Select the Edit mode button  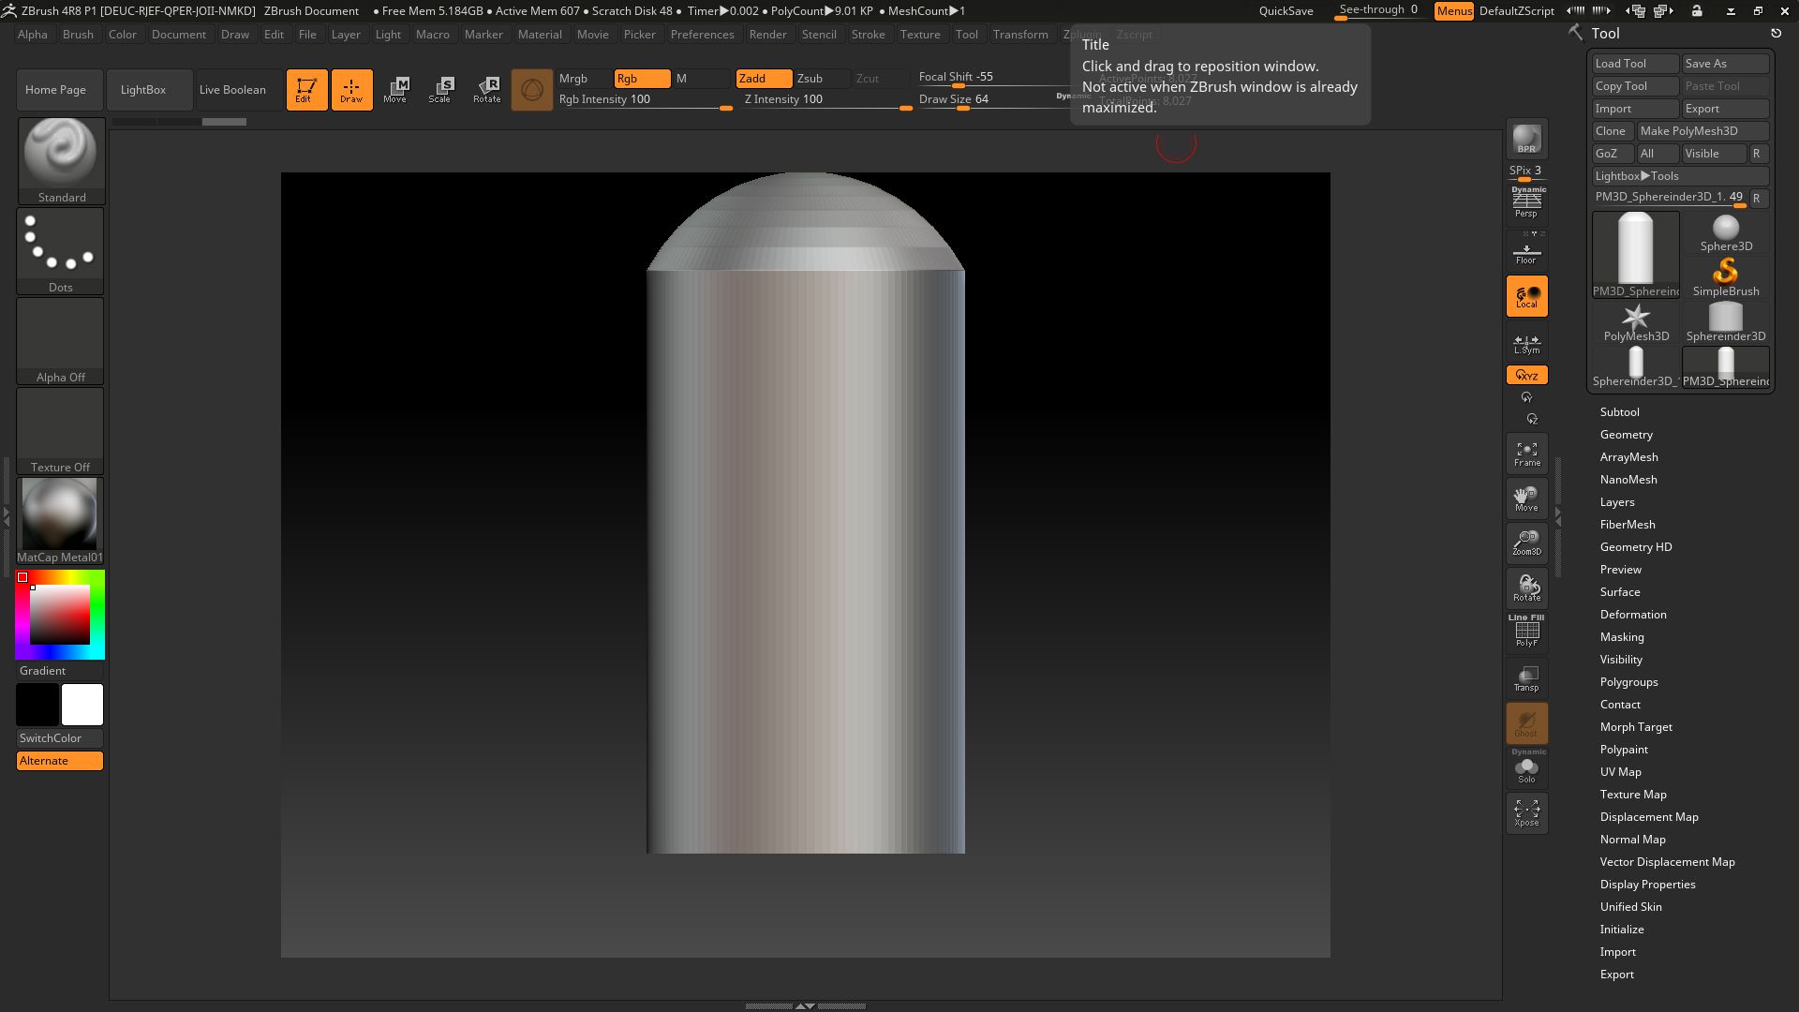pos(306,90)
